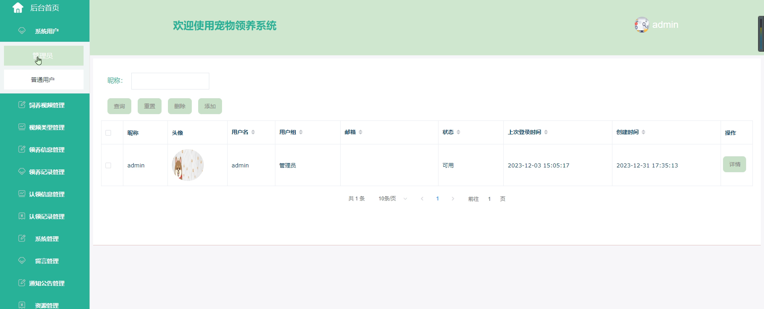Viewport: 764px width, 309px height.
Task: Sort the table by 用户组 column
Action: pos(301,132)
